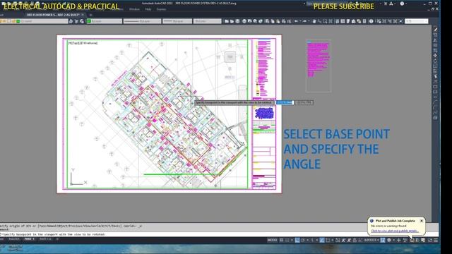This screenshot has width=452, height=254.
Task: Toggle polar tracking in status bar
Action: pyautogui.click(x=303, y=240)
